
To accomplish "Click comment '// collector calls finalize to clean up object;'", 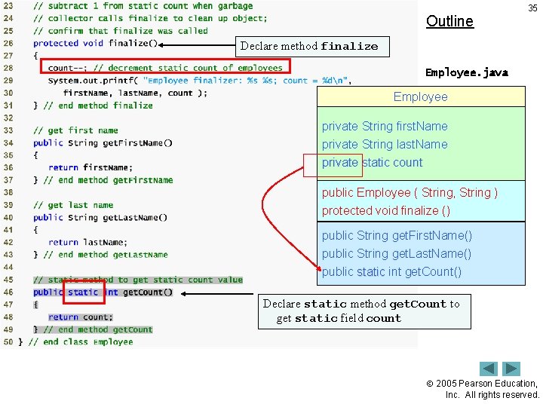I will click(150, 18).
